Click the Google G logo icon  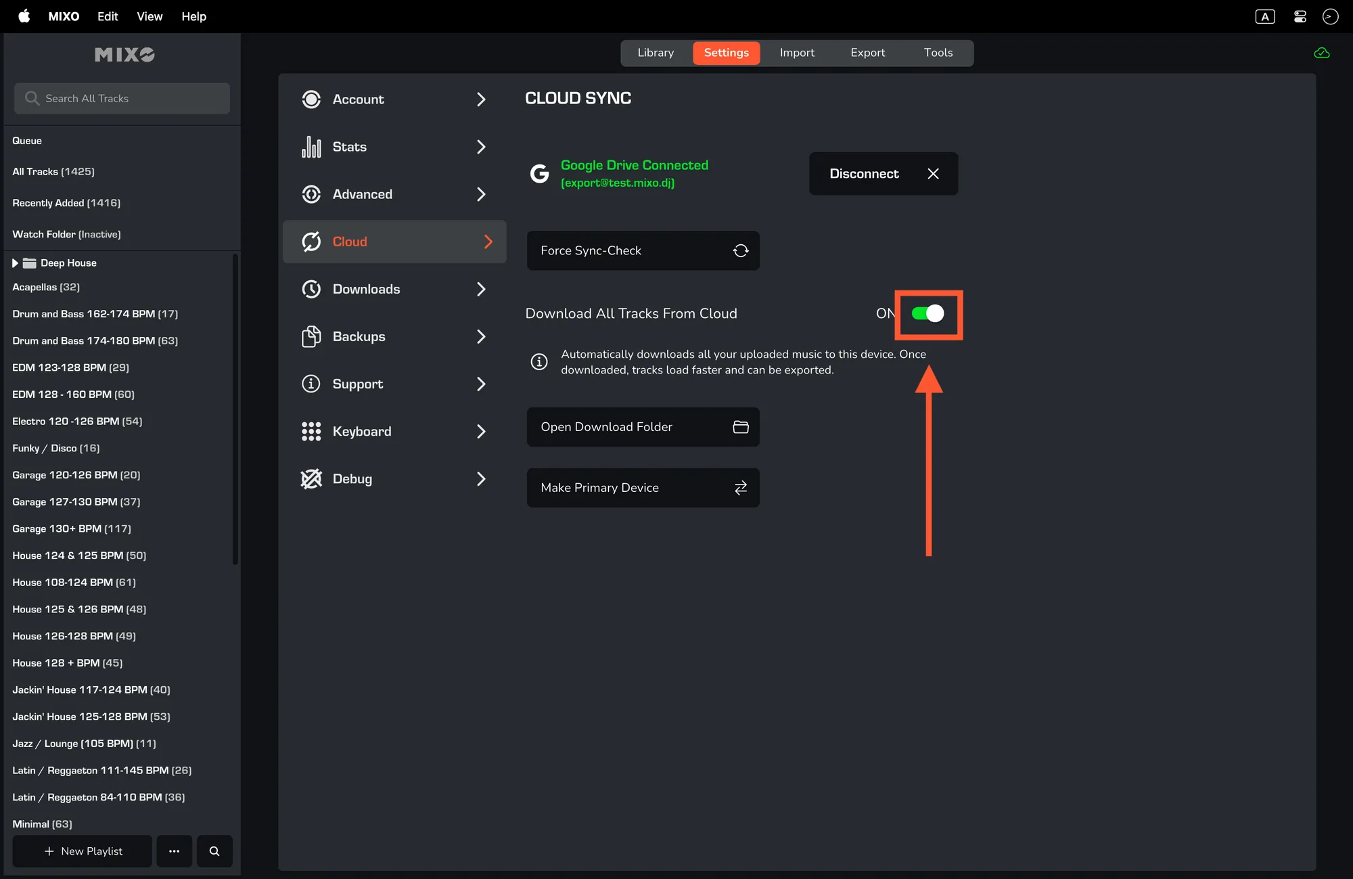click(539, 173)
